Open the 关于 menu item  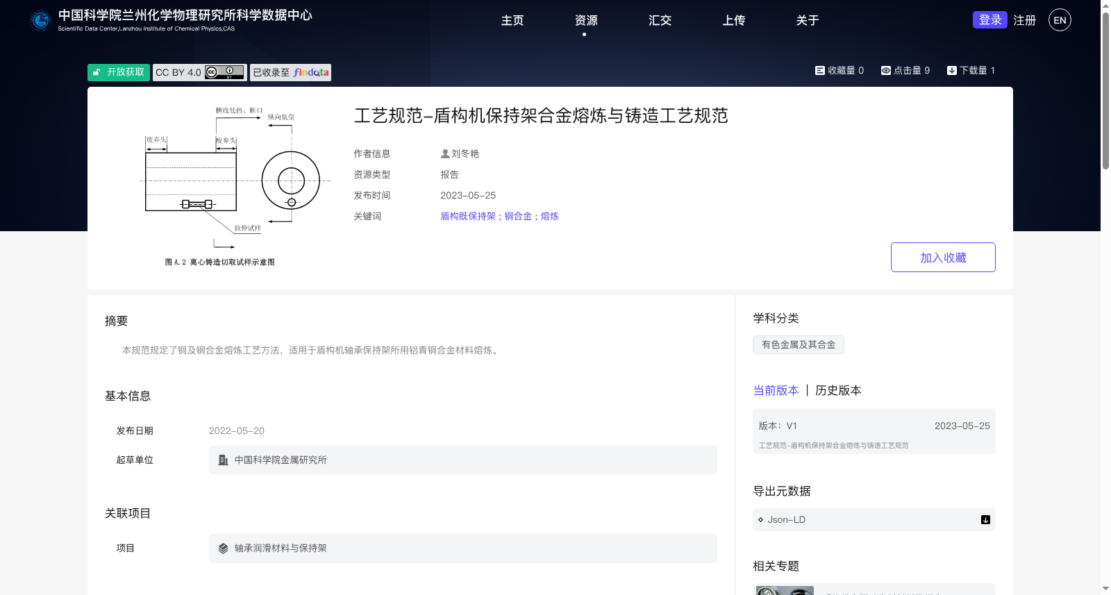click(x=807, y=20)
